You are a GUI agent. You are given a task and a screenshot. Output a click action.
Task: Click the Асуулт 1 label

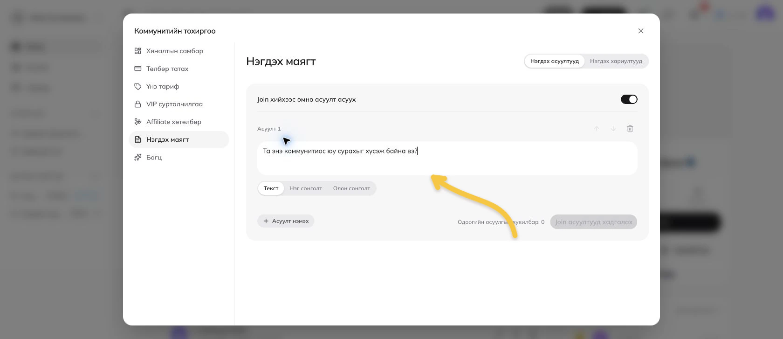point(269,129)
